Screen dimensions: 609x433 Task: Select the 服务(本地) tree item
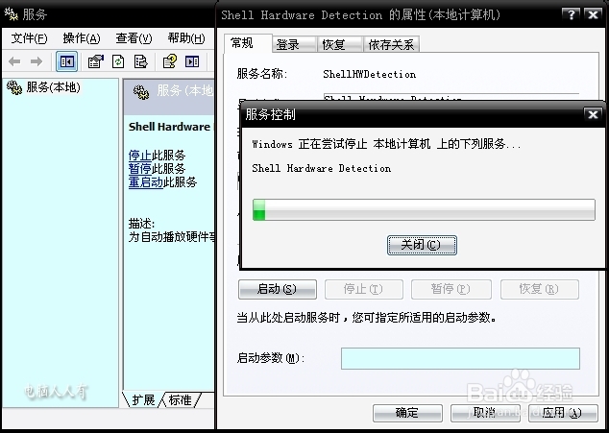coord(53,87)
